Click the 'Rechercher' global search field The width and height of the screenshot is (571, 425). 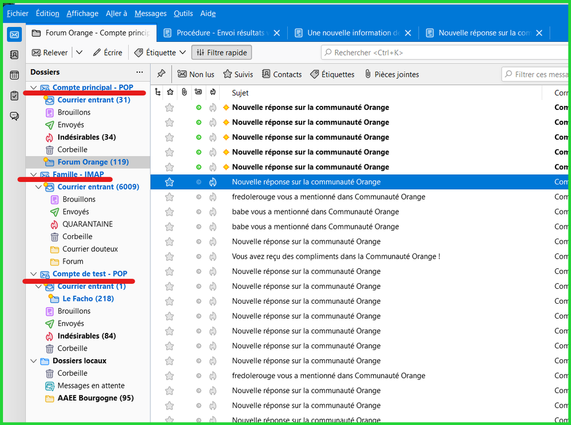click(446, 53)
